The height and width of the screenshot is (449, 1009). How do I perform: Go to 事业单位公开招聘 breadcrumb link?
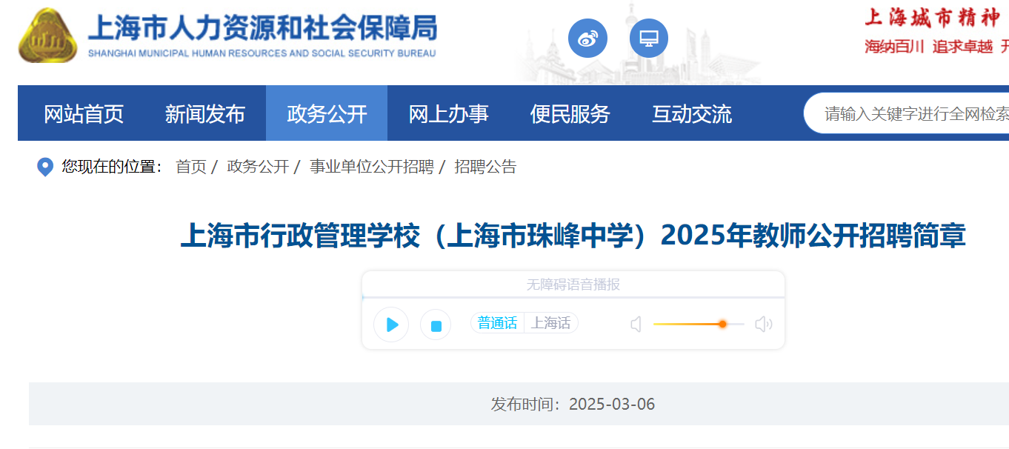coord(371,167)
